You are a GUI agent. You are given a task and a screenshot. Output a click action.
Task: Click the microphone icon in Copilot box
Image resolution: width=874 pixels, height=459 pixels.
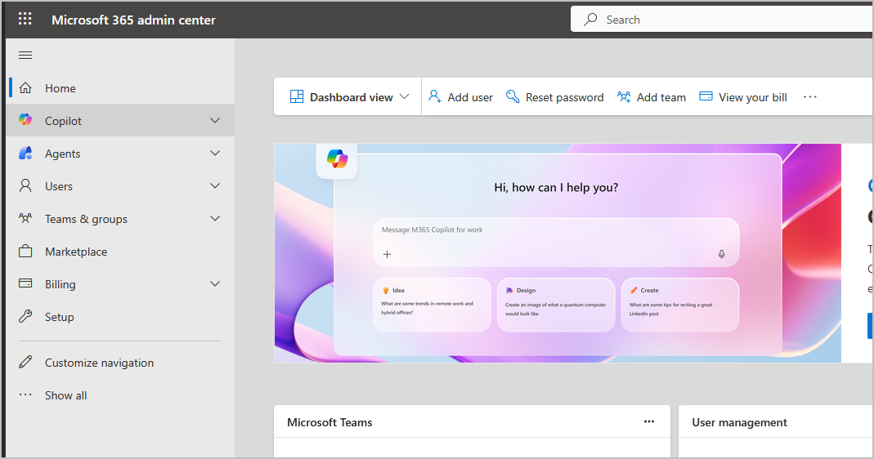tap(721, 254)
